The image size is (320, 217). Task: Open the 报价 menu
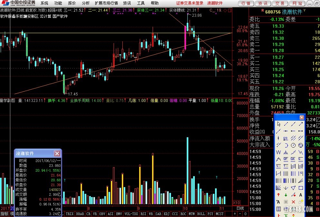[72, 3]
